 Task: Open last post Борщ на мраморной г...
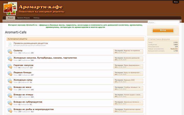133,73
